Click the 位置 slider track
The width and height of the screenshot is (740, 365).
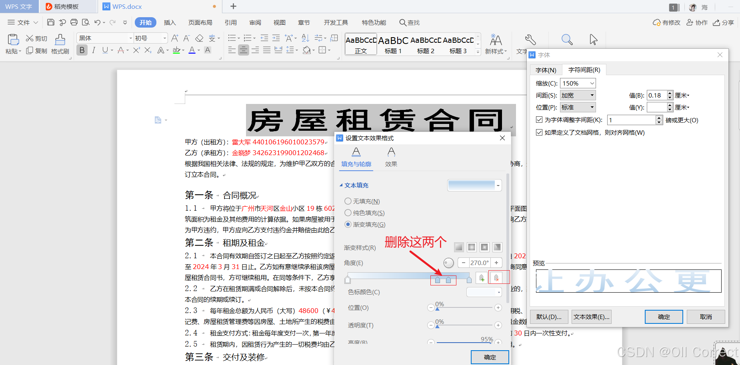464,307
